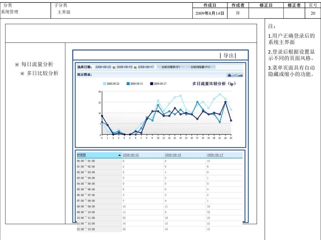Click chart title 多日流量比较分析 (ip)
The height and width of the screenshot is (240, 321).
(214, 84)
